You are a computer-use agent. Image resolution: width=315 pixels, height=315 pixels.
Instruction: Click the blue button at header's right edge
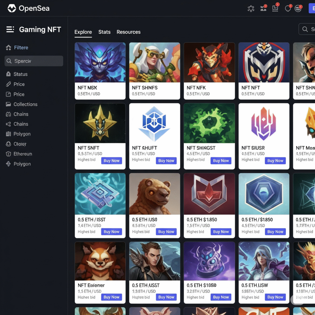tap(312, 8)
